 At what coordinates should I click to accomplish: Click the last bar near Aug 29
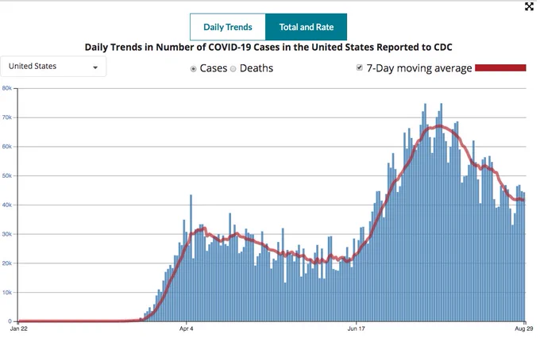pos(524,257)
